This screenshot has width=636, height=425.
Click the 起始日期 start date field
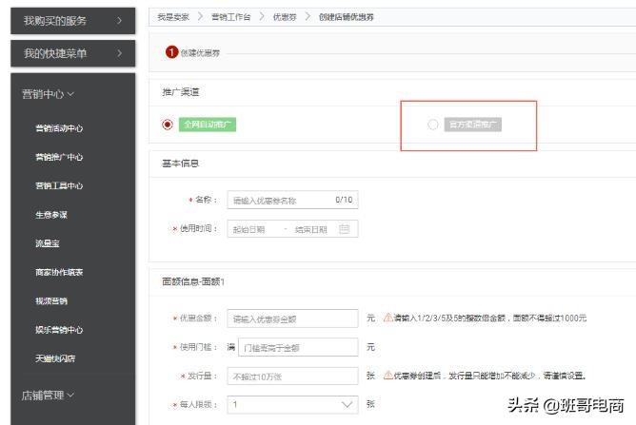pyautogui.click(x=248, y=229)
